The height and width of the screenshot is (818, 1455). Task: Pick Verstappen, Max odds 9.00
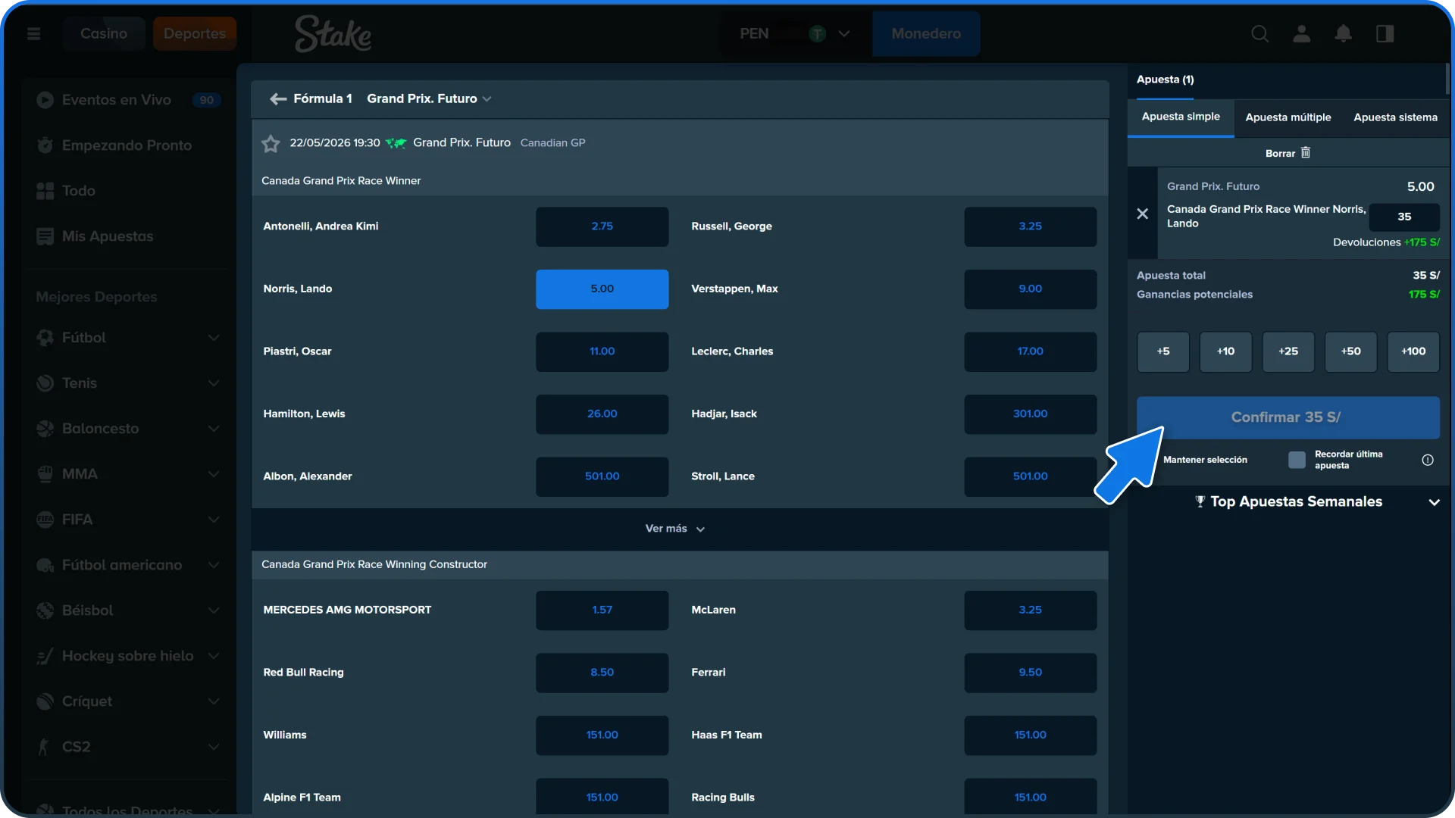click(1030, 289)
